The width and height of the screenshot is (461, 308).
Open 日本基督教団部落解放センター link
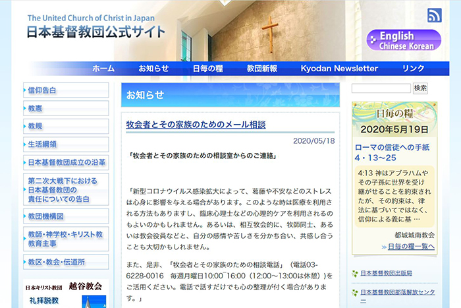click(x=398, y=296)
